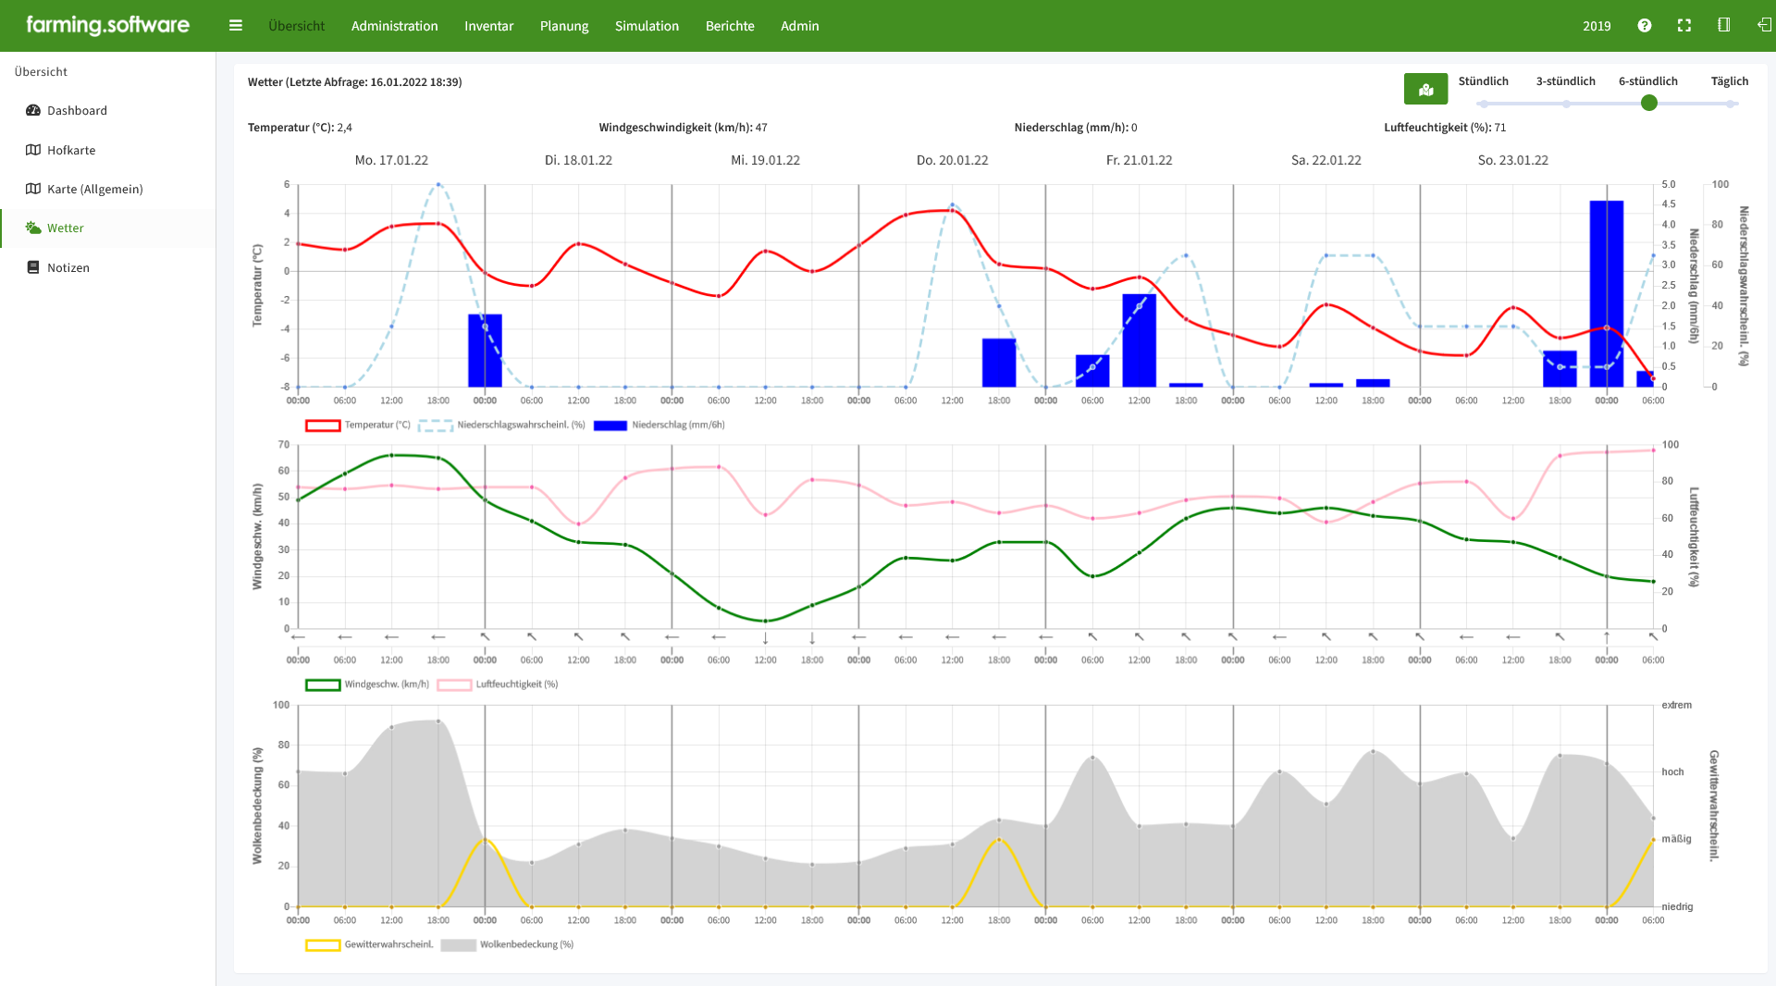Click the Do. 20.01.22 date label

pos(952,160)
